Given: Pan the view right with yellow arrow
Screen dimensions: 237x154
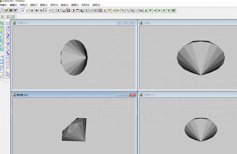Looking at the screenshot, I should click(x=118, y=10).
